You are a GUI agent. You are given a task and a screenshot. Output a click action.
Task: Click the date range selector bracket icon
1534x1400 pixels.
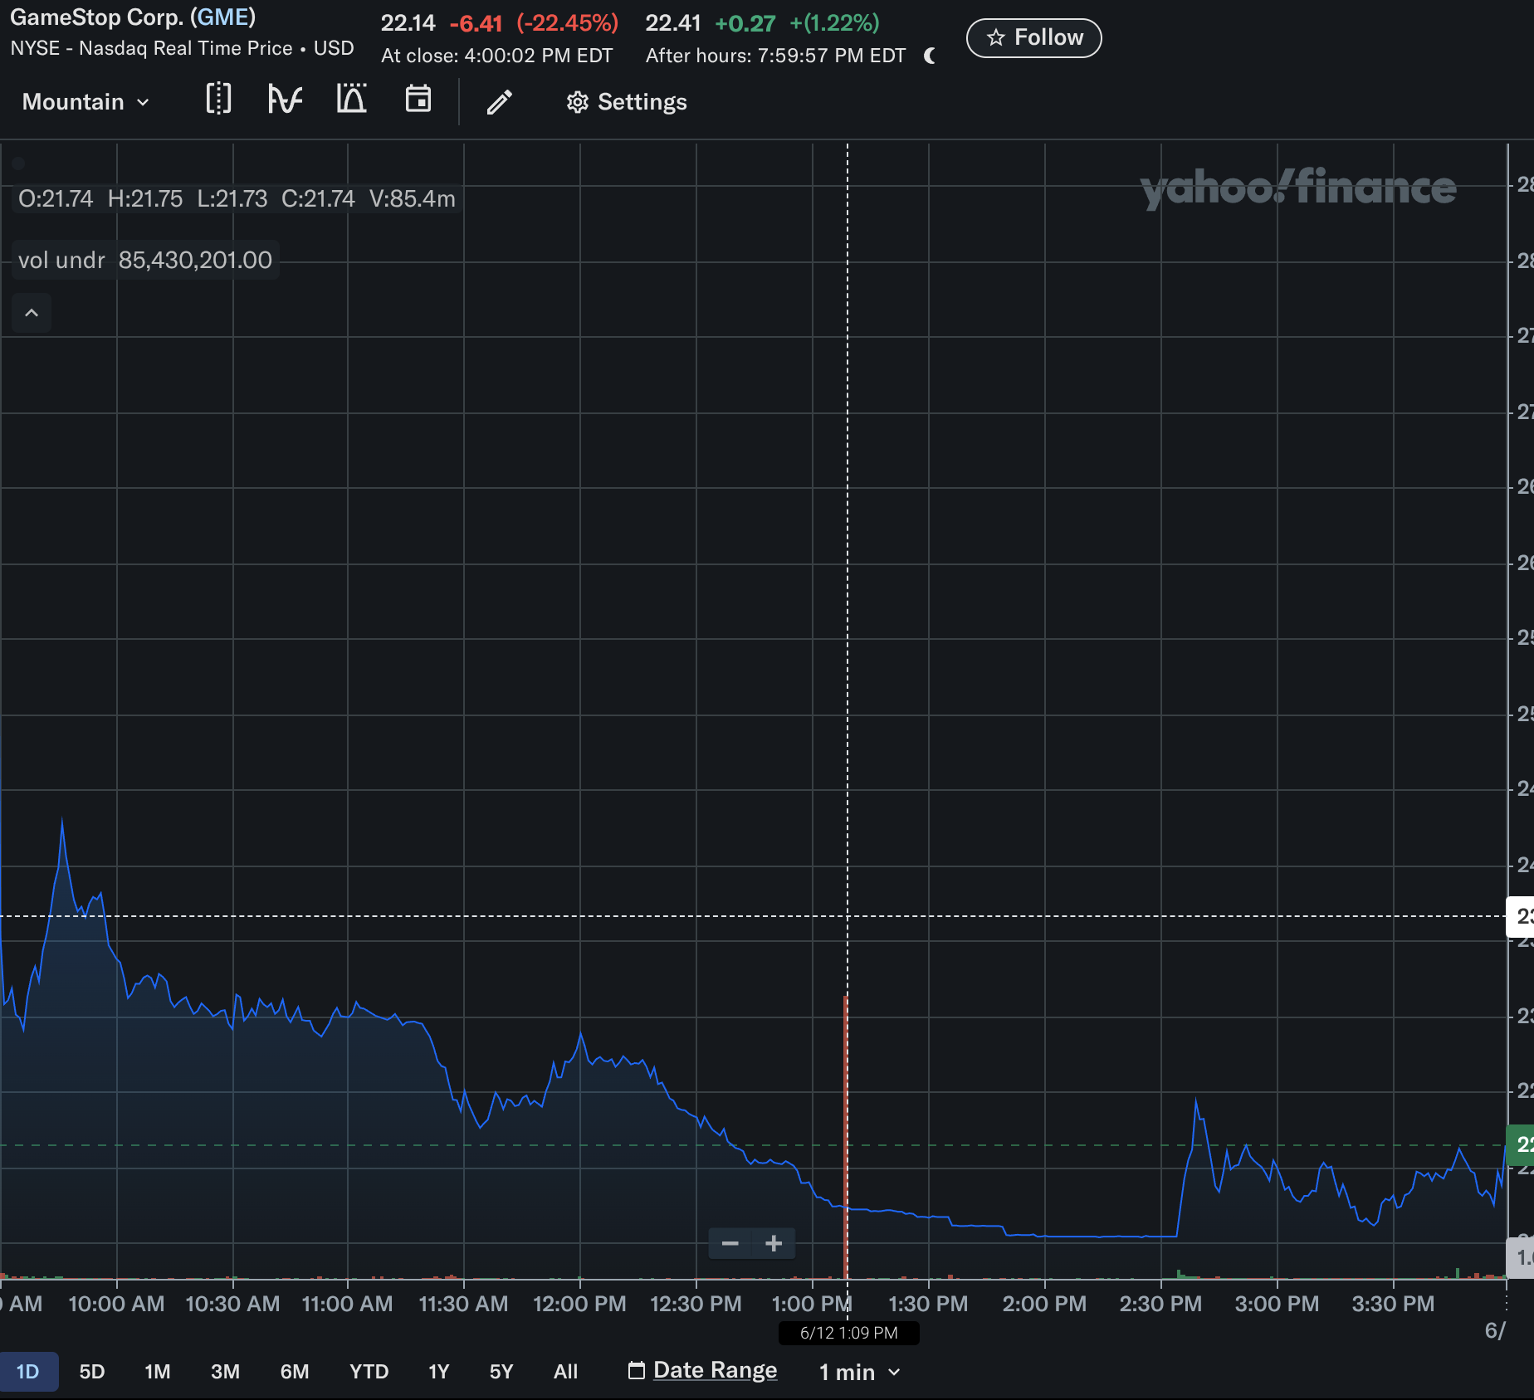click(218, 100)
